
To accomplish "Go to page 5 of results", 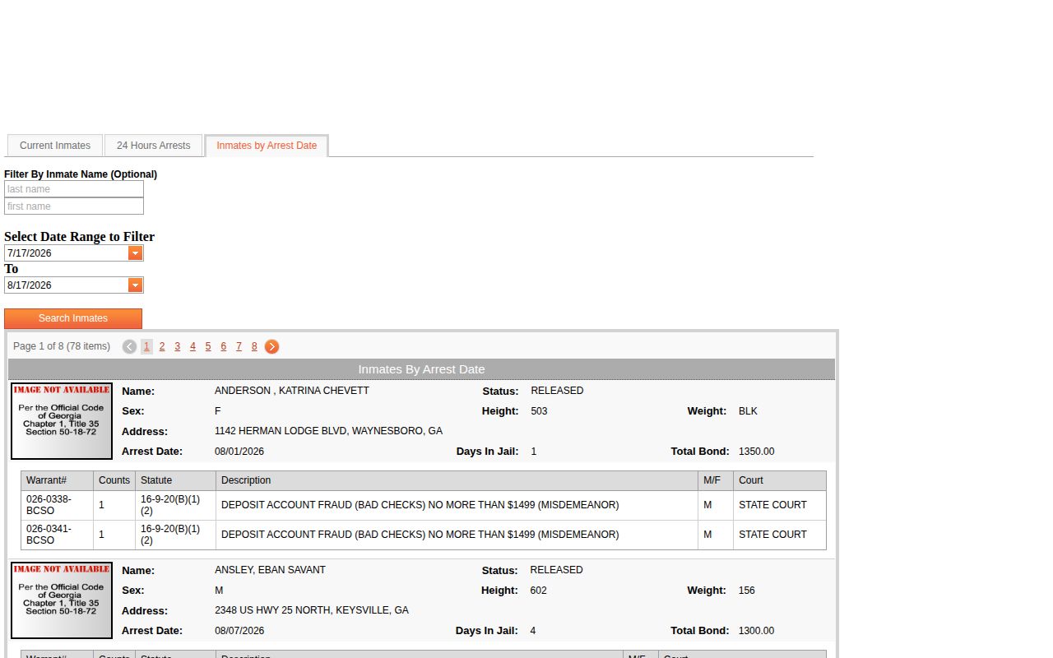I will [208, 347].
